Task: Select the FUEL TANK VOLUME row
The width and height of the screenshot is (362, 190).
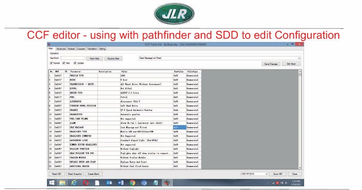Action: coord(125,119)
